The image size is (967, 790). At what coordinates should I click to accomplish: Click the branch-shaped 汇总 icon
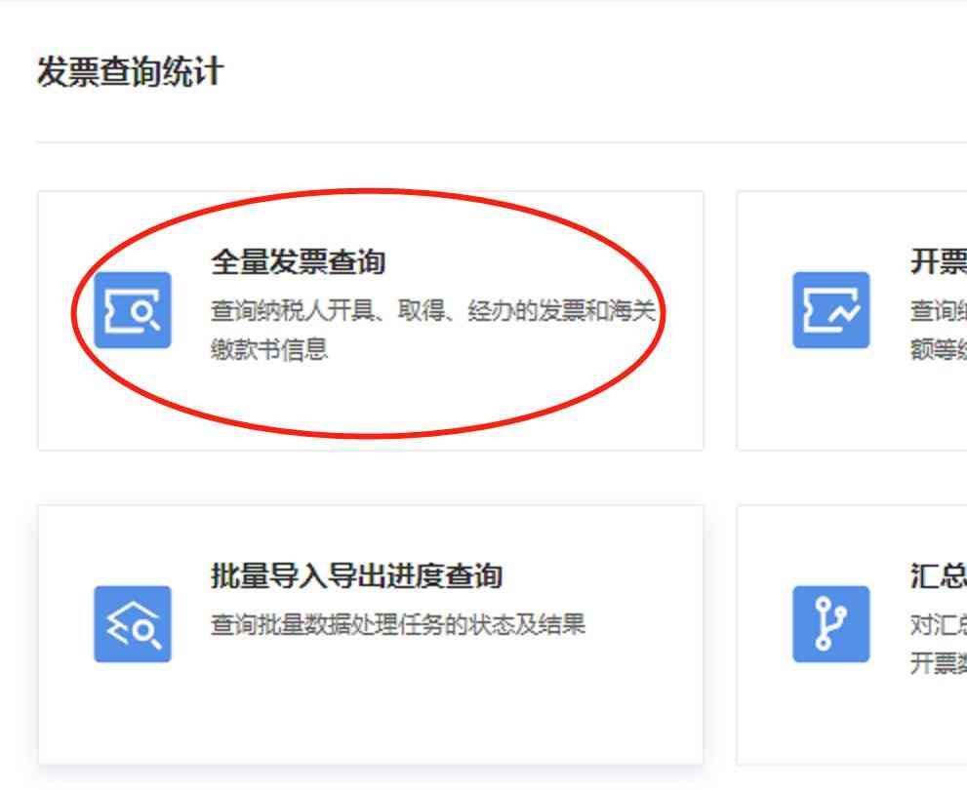click(x=830, y=623)
